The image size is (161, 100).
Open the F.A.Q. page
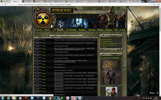(123, 30)
